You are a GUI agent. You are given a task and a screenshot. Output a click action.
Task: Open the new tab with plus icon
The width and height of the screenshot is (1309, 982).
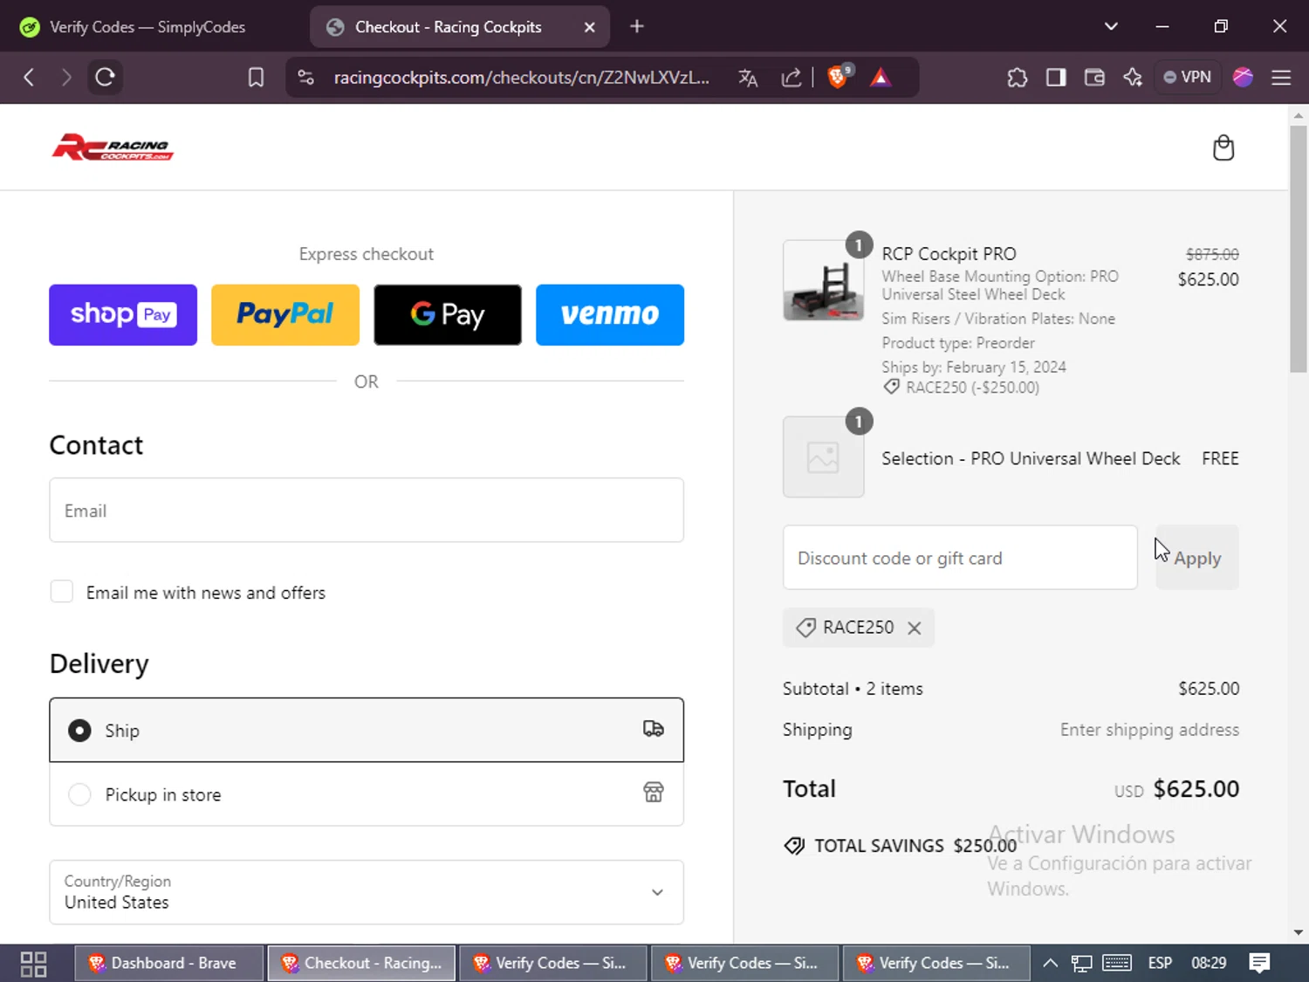pyautogui.click(x=637, y=27)
